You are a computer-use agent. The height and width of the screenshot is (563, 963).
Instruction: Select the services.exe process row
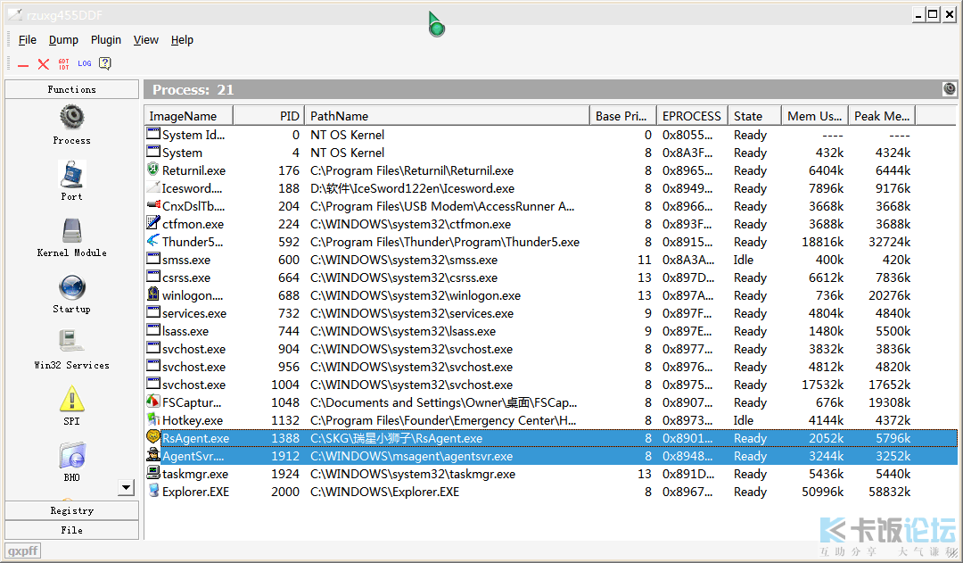click(x=551, y=313)
